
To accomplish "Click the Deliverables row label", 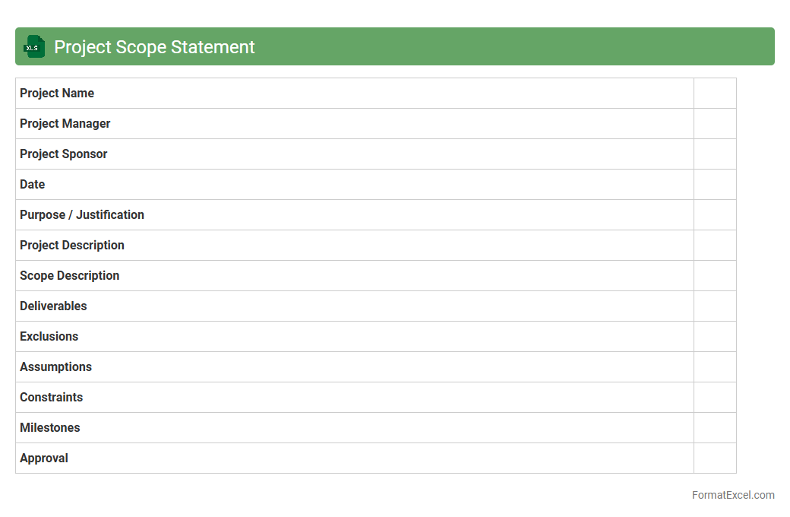I will (x=53, y=306).
